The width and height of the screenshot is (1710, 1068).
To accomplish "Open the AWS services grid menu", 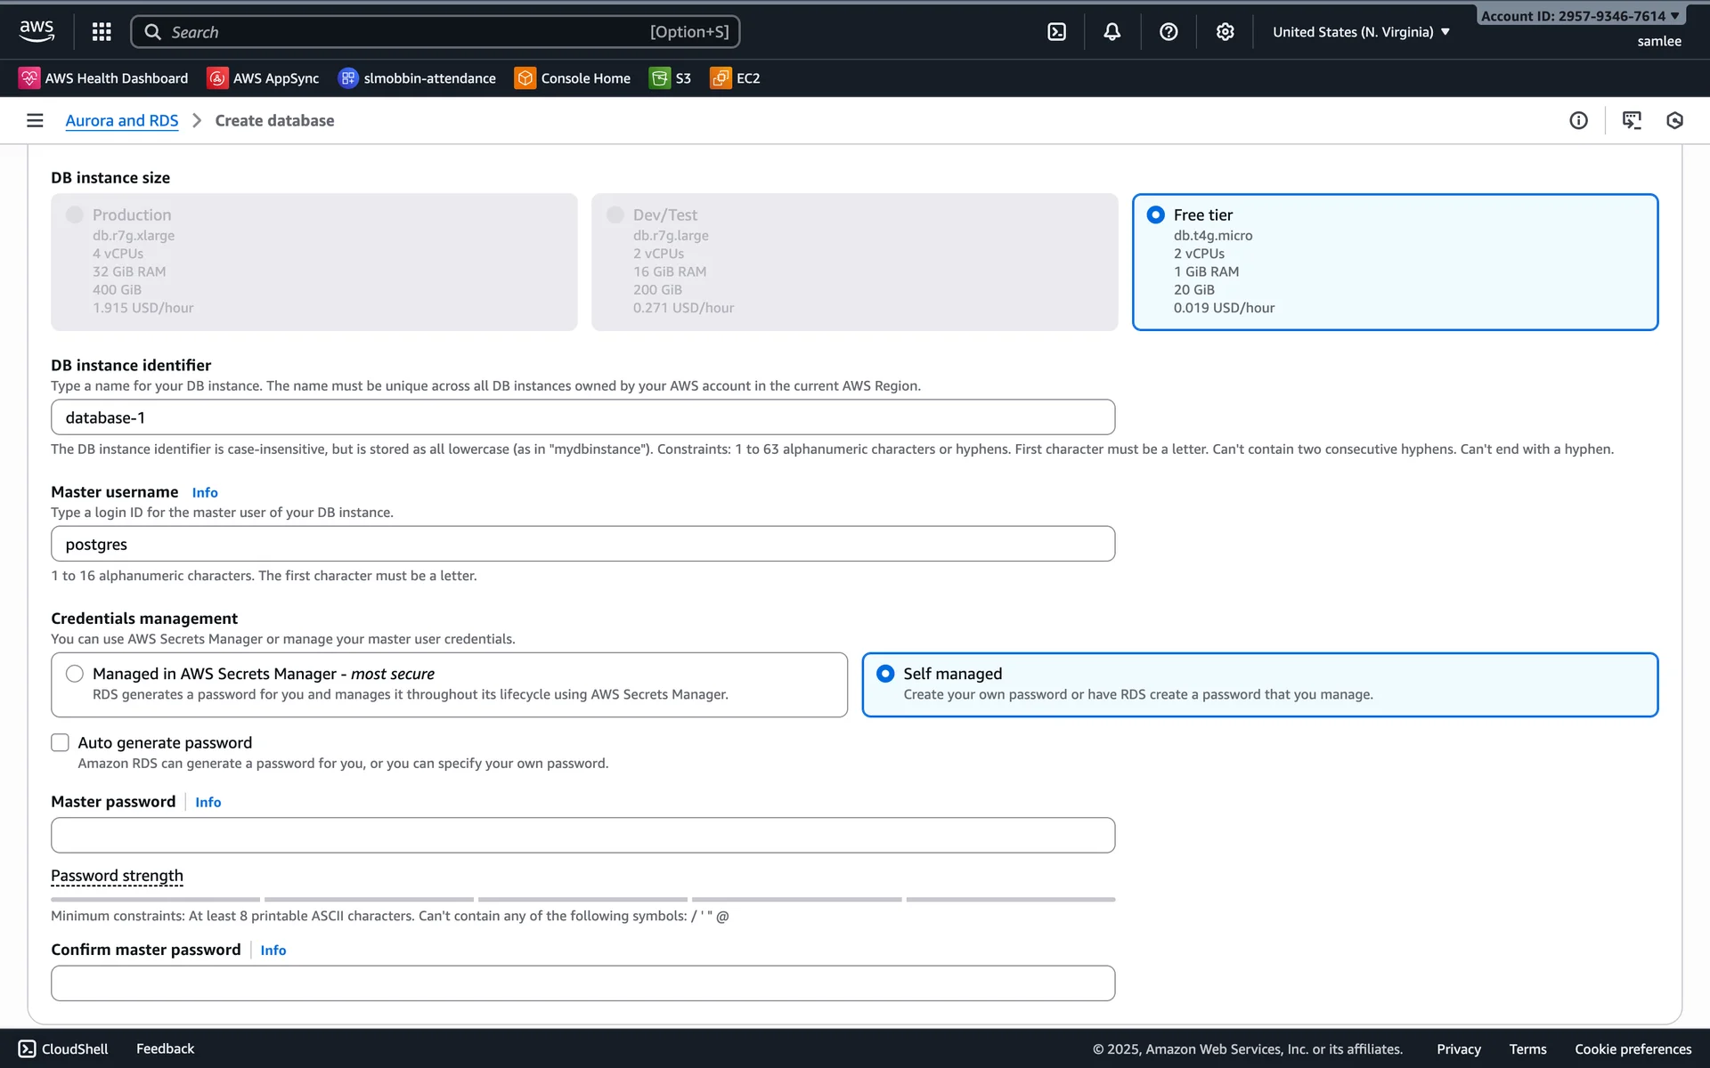I will 102,32.
